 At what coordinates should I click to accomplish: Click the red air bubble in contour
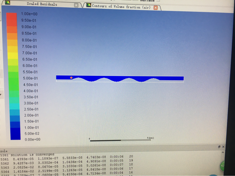point(71,78)
